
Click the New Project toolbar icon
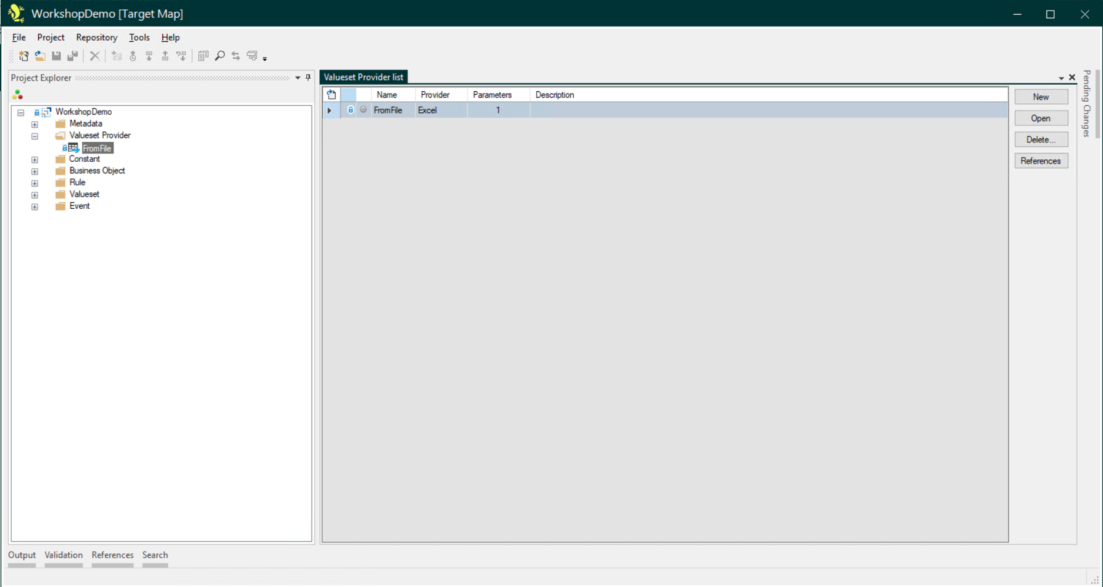[x=24, y=56]
